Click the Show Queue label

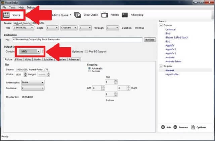point(91,15)
